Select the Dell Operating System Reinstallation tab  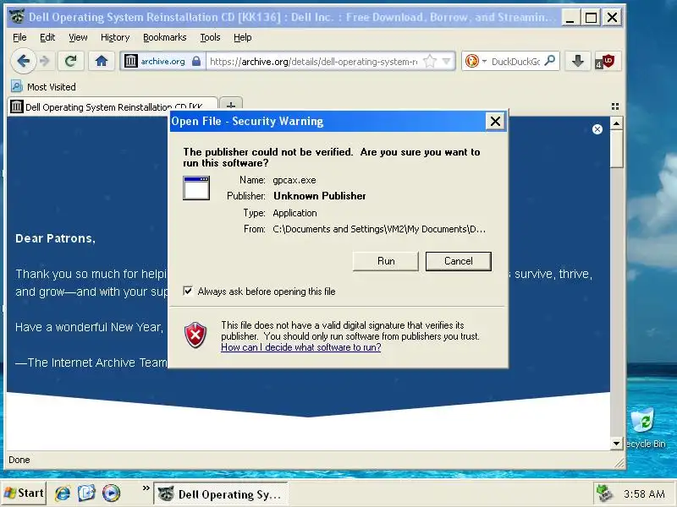point(113,106)
